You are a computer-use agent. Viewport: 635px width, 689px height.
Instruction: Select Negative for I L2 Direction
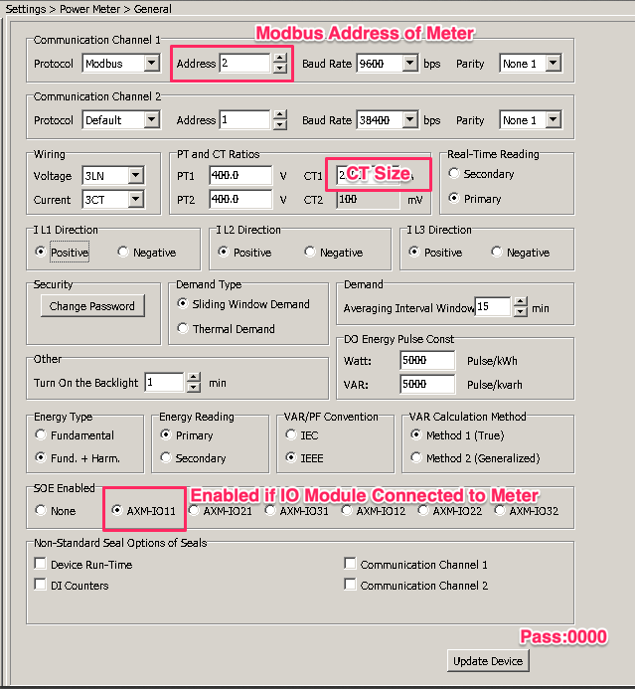point(334,253)
